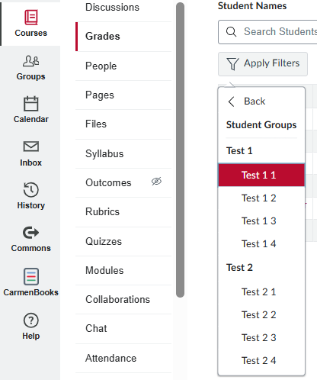Open the Grades course navigation item
The height and width of the screenshot is (380, 317).
coord(123,37)
